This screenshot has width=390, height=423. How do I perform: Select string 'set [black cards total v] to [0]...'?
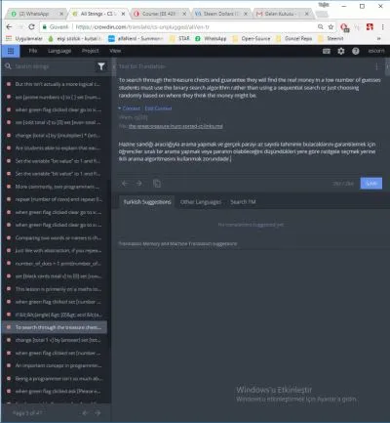click(55, 275)
